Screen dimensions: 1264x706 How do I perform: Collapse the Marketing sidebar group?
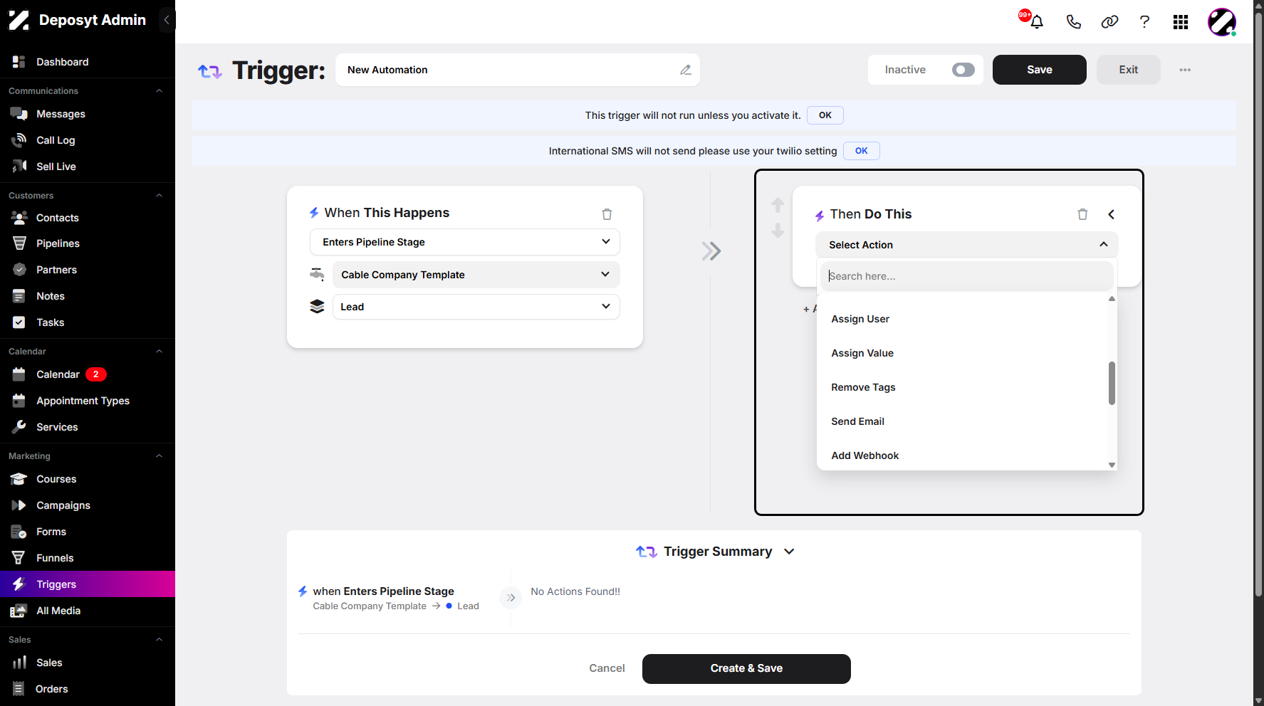click(160, 456)
